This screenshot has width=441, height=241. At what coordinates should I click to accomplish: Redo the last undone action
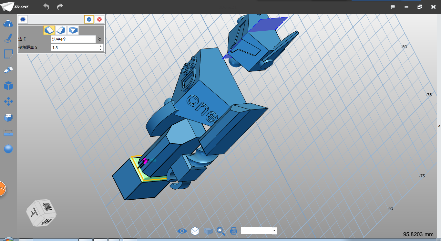60,7
